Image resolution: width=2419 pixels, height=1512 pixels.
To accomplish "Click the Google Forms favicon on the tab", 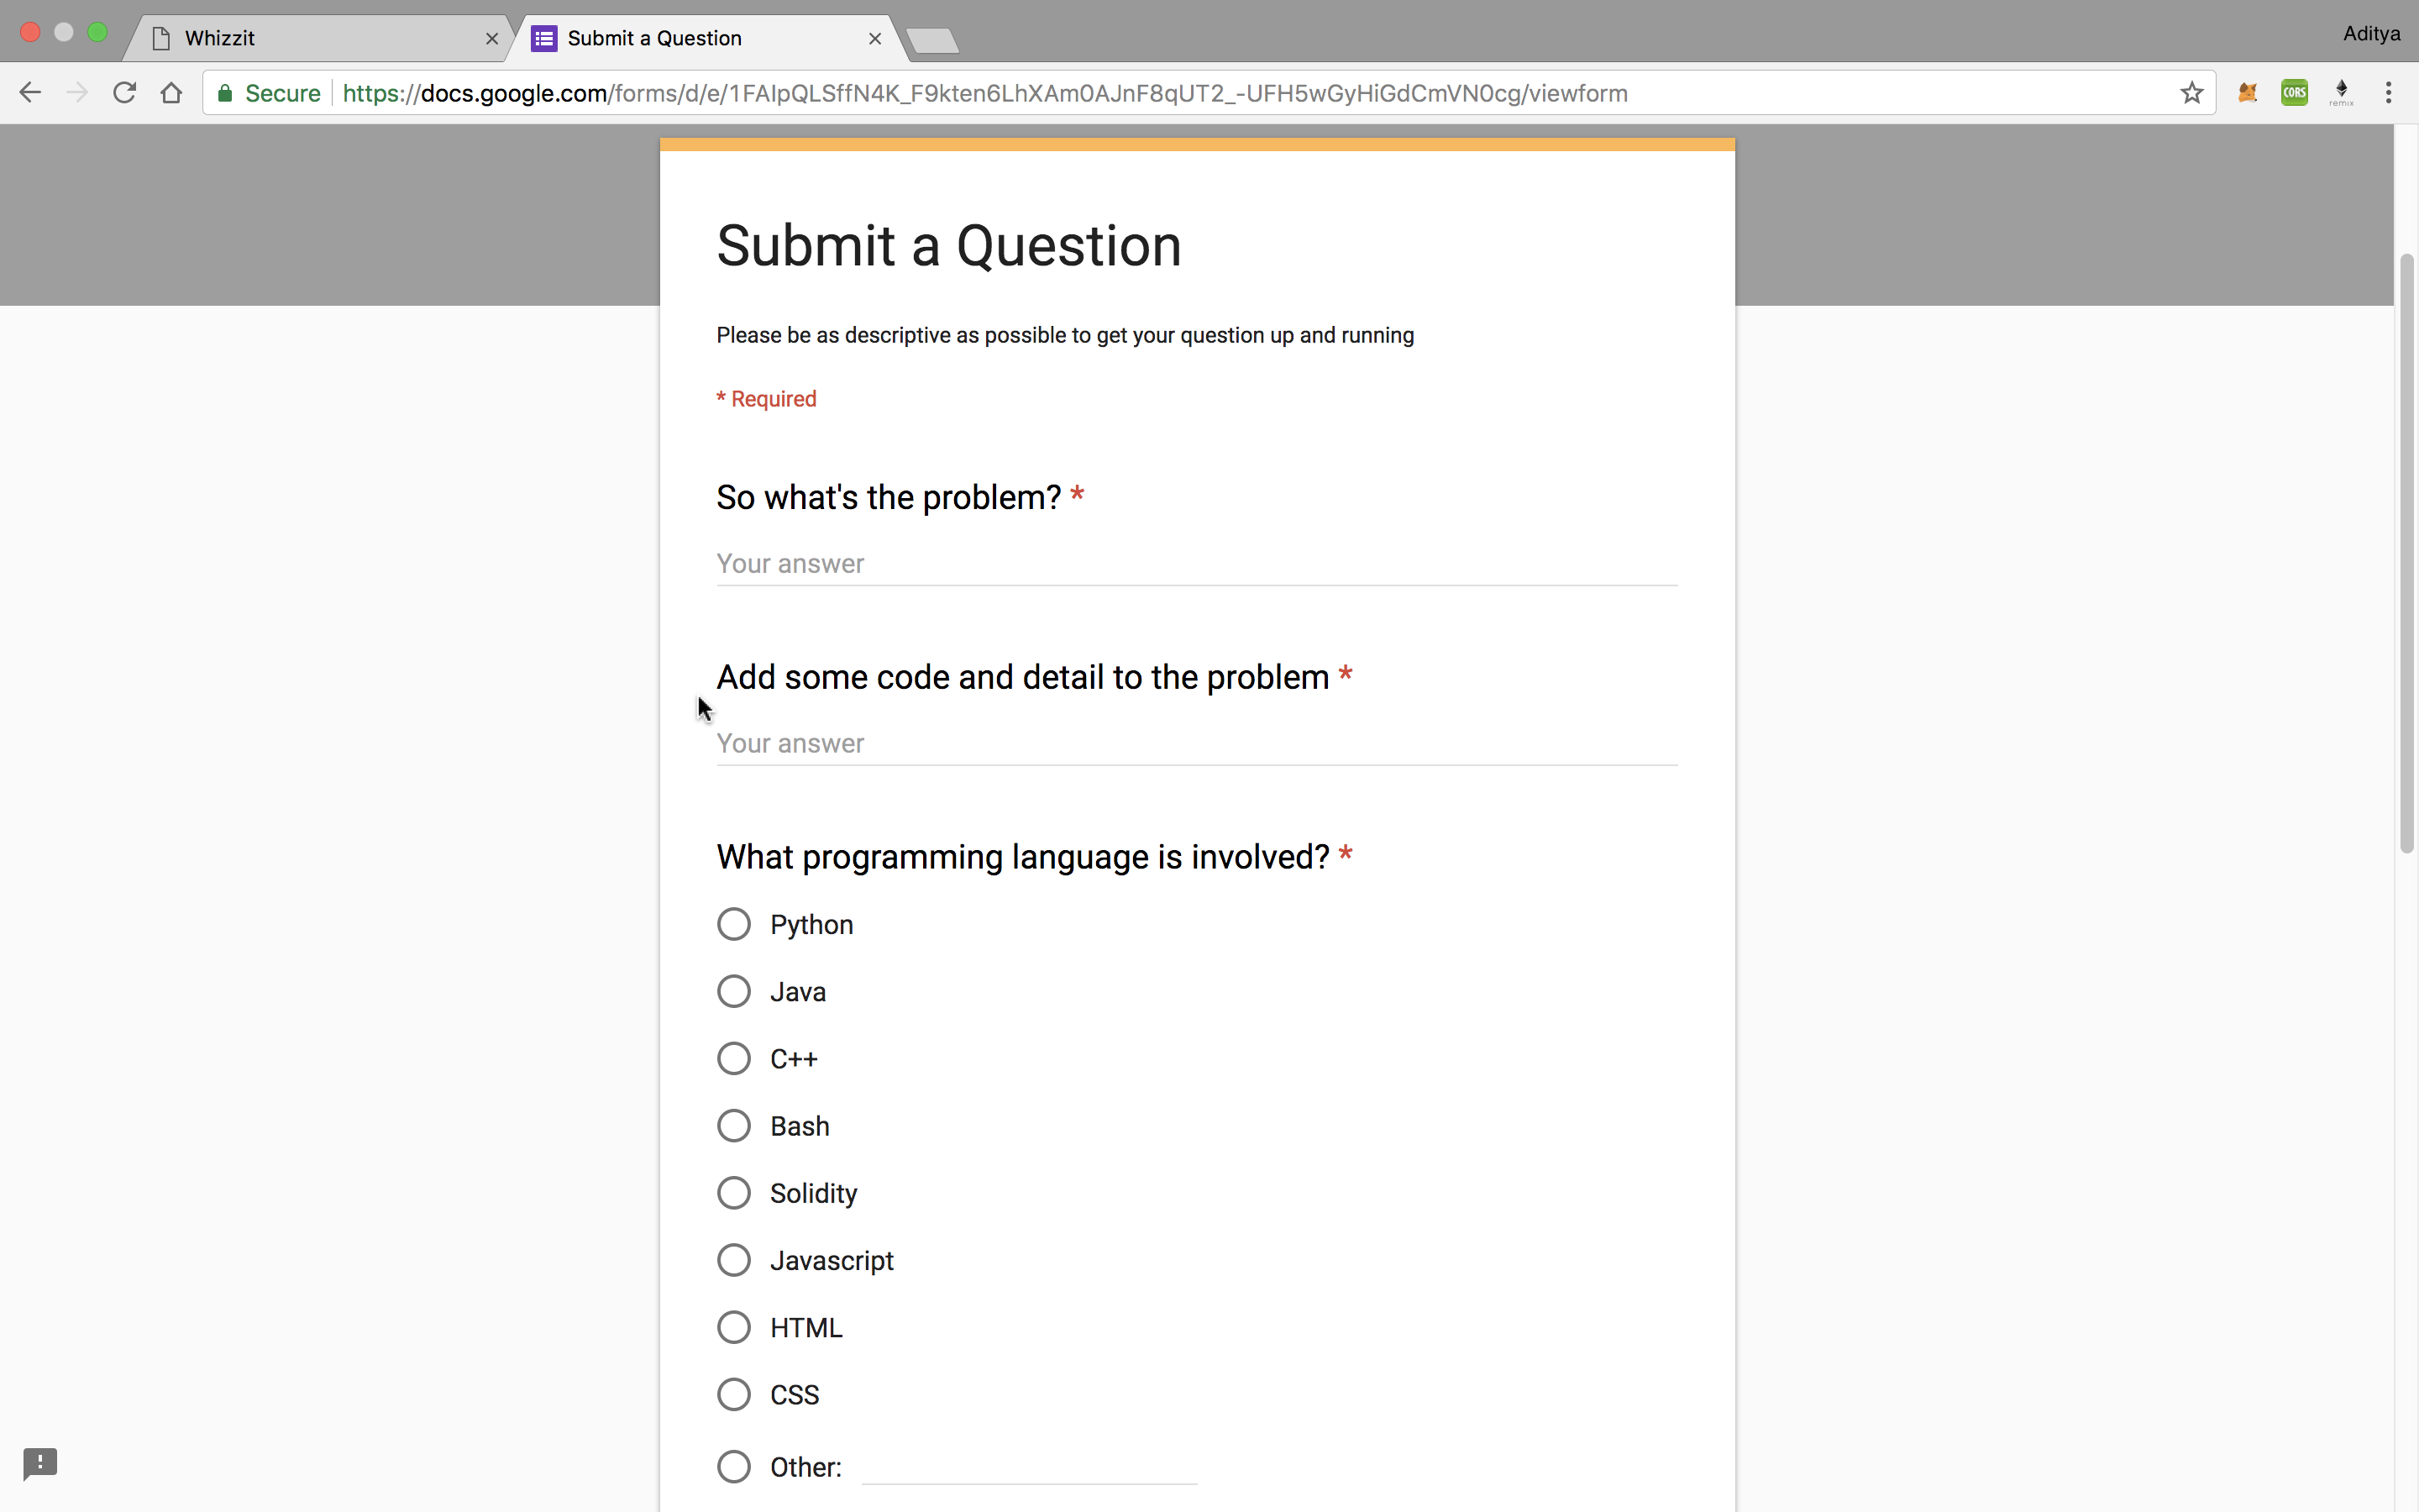I will click(543, 38).
